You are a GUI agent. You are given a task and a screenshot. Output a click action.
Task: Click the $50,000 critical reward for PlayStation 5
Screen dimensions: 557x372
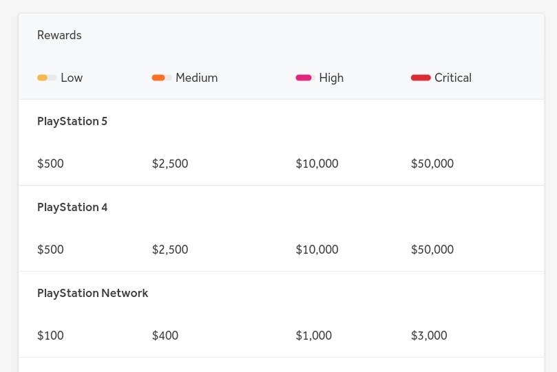[432, 164]
